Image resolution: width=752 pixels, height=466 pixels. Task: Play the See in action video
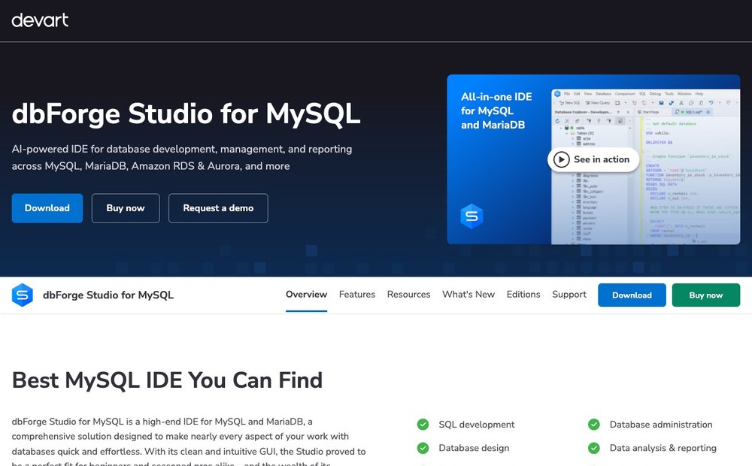(593, 159)
